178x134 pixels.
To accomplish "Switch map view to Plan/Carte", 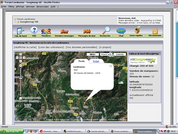I will (x=106, y=54).
